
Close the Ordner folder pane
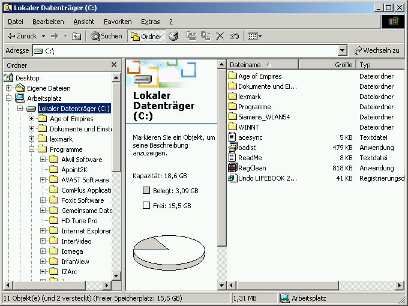click(x=114, y=65)
